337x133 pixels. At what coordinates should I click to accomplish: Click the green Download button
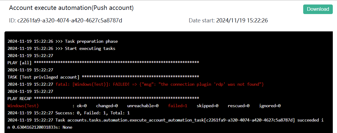pos(318,9)
